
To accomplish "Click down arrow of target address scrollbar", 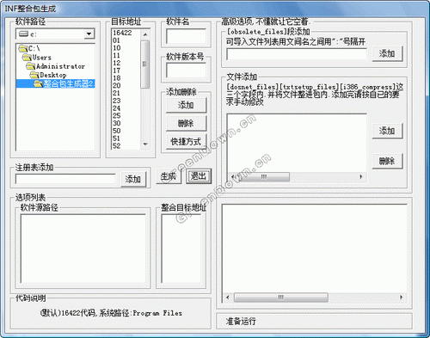I will (x=145, y=144).
